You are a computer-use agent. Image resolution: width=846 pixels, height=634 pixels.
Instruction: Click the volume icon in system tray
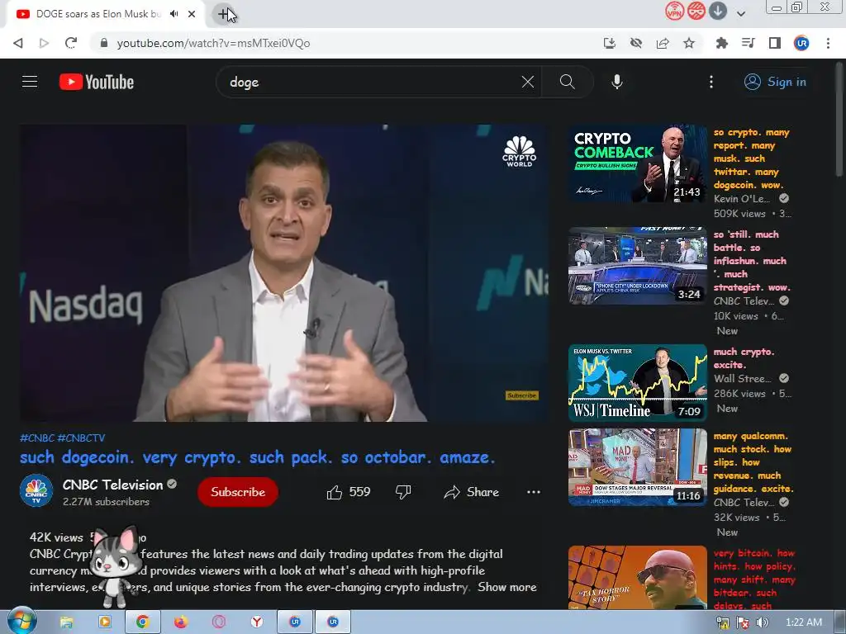[762, 622]
